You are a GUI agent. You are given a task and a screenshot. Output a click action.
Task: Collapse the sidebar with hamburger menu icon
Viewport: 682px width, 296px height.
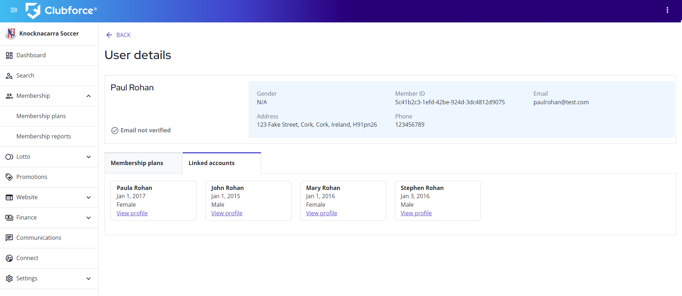(14, 10)
